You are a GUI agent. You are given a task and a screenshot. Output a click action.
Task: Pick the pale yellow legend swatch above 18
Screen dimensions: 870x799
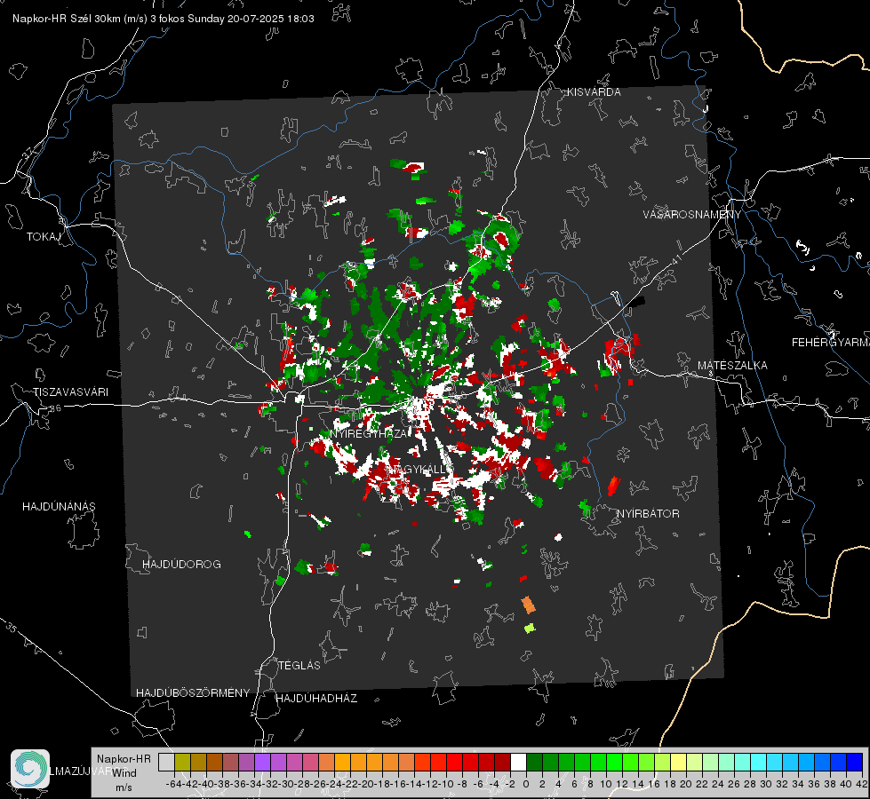click(x=679, y=763)
